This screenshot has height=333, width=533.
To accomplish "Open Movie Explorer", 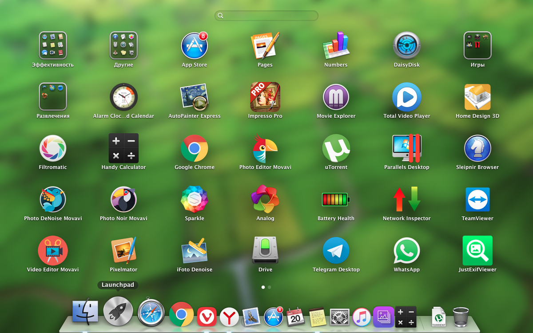I will (x=336, y=96).
